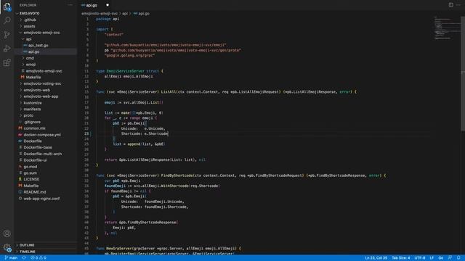The height and width of the screenshot is (261, 465).
Task: Click 'return &pb.ListAllEmojiResponse' line
Action: point(155,159)
